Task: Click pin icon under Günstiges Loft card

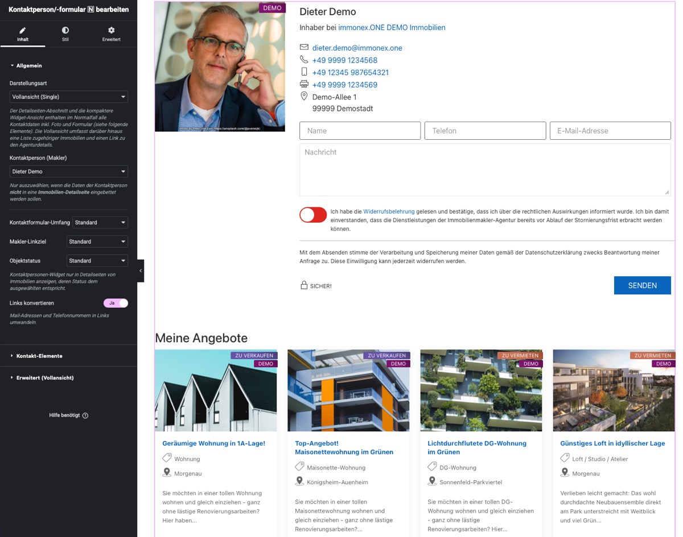Action: (565, 473)
